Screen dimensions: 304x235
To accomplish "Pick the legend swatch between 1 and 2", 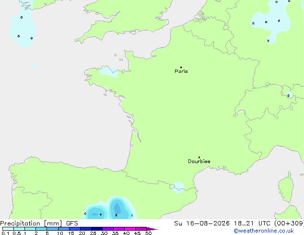I will [x=30, y=229].
